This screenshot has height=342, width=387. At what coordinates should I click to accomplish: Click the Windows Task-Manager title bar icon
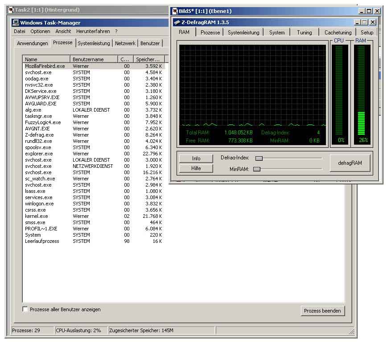16,23
